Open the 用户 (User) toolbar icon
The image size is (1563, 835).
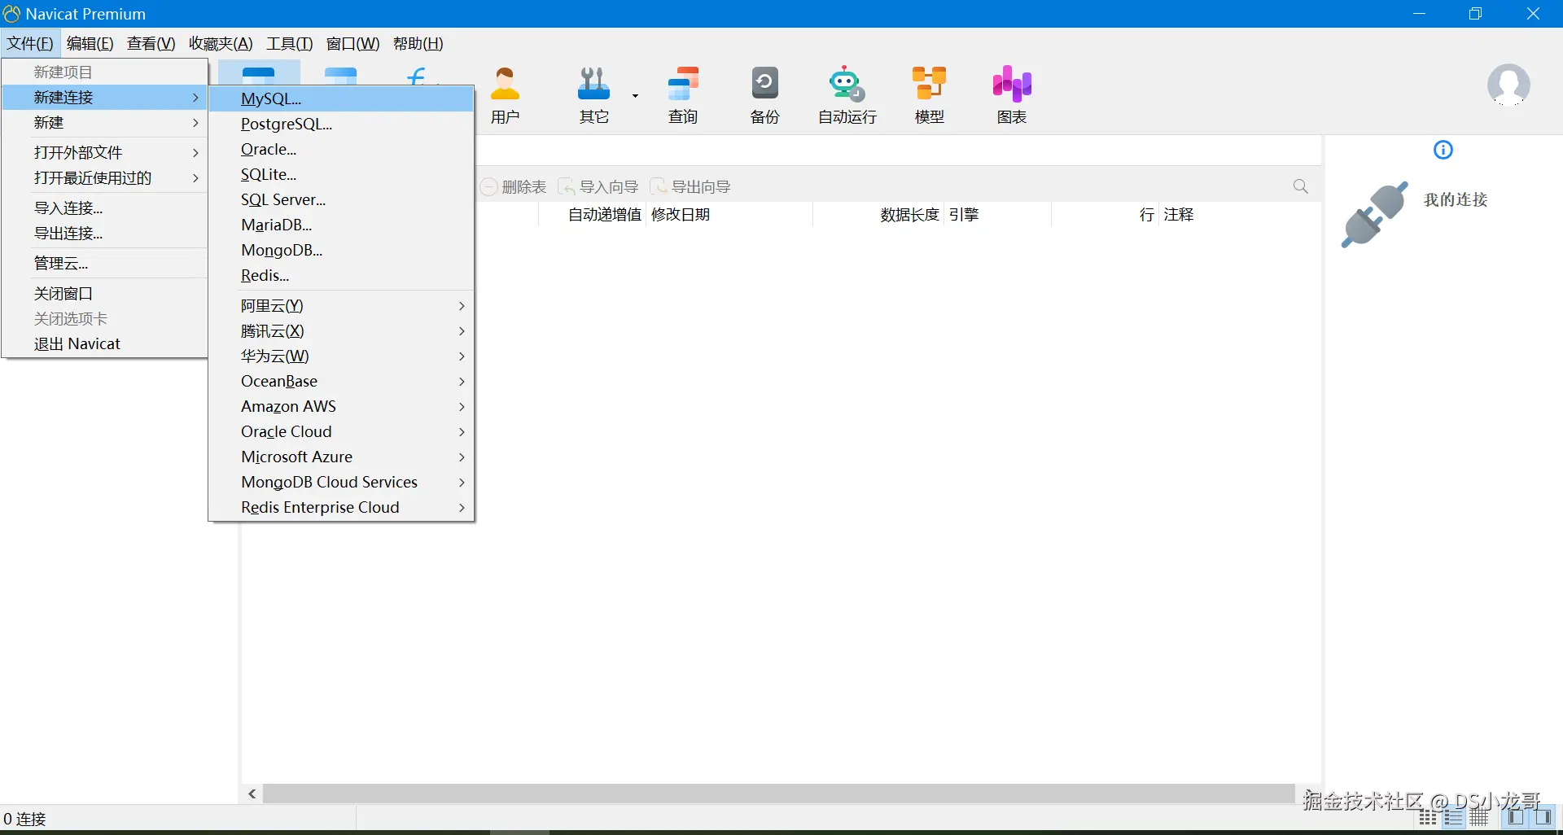[505, 95]
